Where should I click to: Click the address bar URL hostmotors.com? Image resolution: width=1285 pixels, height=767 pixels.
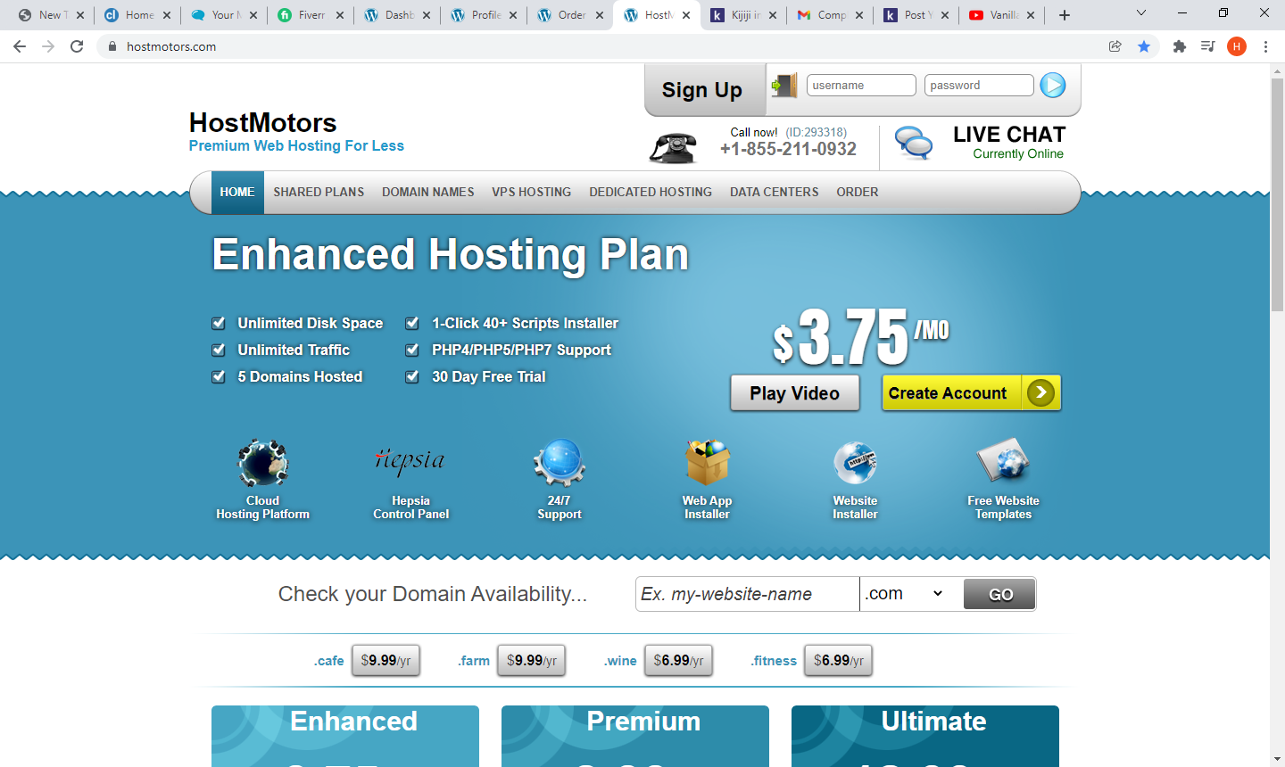tap(171, 46)
